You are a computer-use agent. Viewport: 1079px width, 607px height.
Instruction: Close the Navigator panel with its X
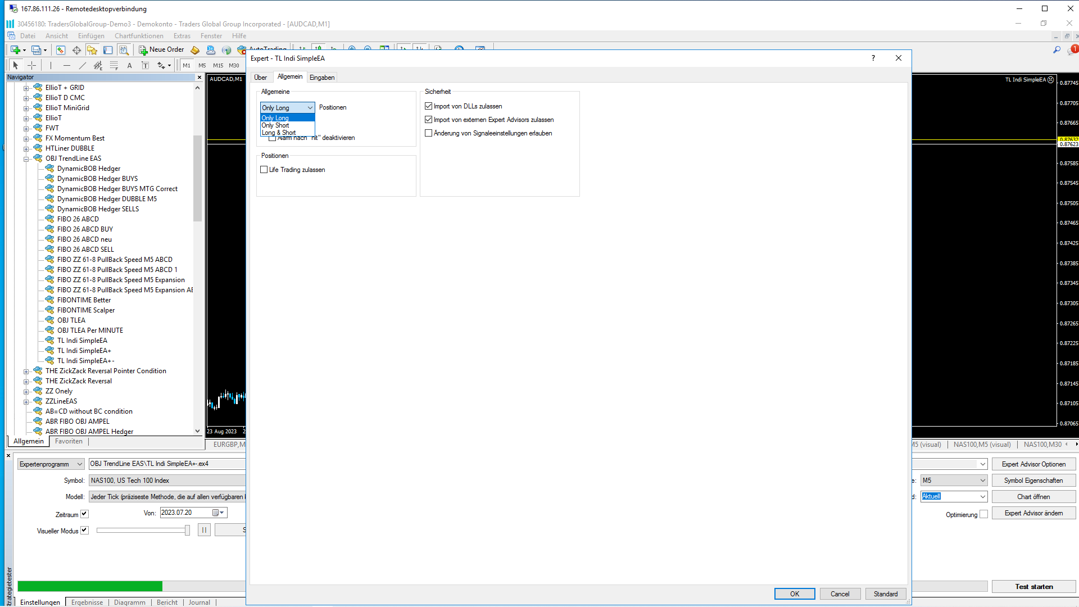199,77
